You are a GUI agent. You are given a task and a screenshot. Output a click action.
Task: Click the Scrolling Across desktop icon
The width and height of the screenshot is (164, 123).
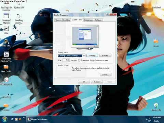click(x=19, y=19)
